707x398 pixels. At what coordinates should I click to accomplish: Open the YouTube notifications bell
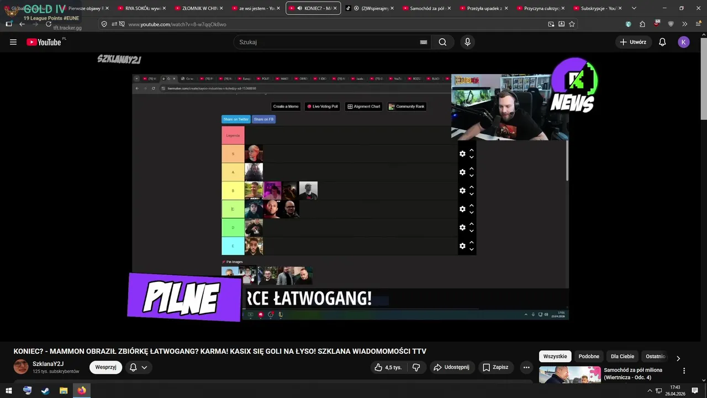662,42
